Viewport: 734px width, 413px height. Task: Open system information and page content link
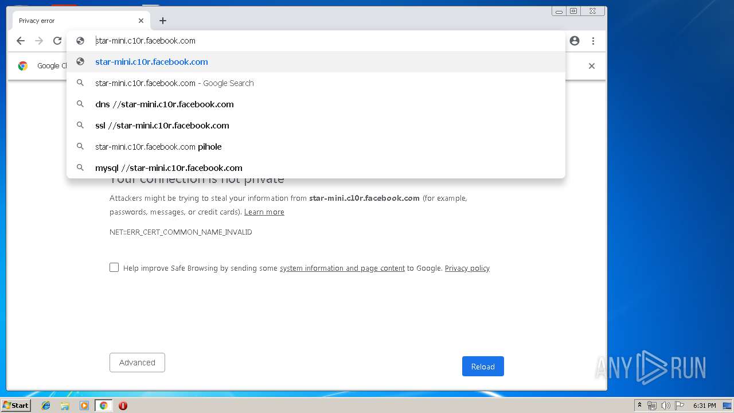(342, 268)
